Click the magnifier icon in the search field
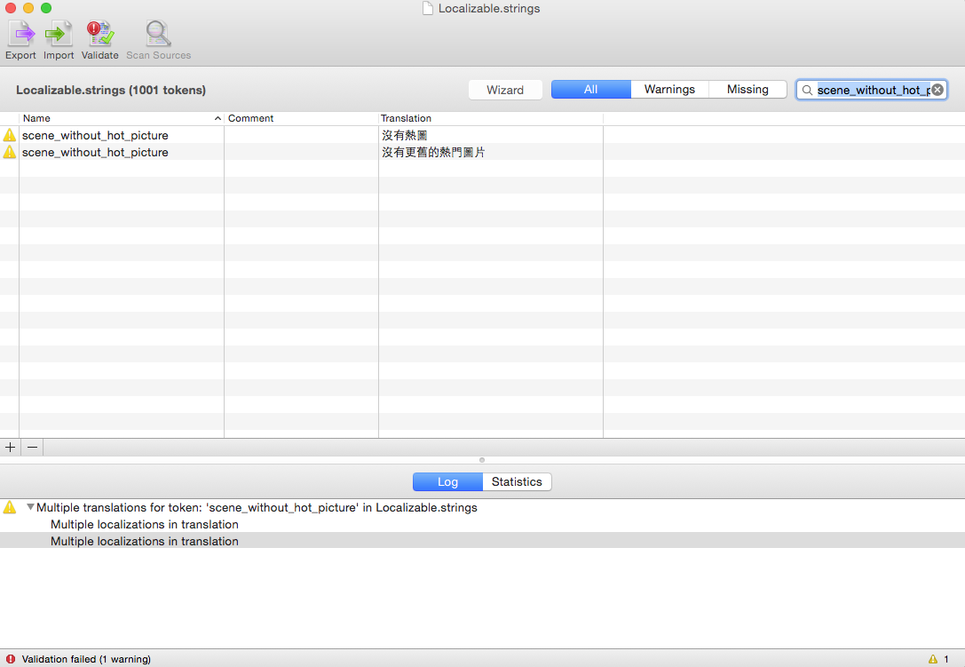The width and height of the screenshot is (965, 667). [x=807, y=90]
